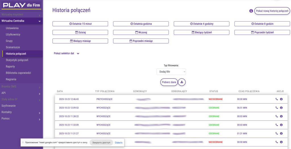Viewport: 291px width, 149px height.
Task: Open Statystyki połączeń in the sidebar
Action: coord(17,60)
